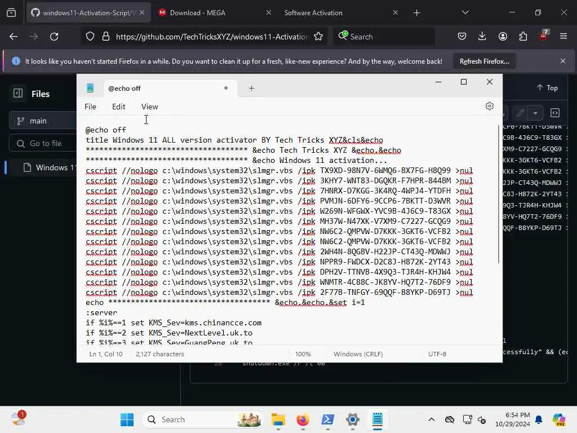Click Refresh Firefox button
This screenshot has height=433, width=577.
(x=484, y=61)
